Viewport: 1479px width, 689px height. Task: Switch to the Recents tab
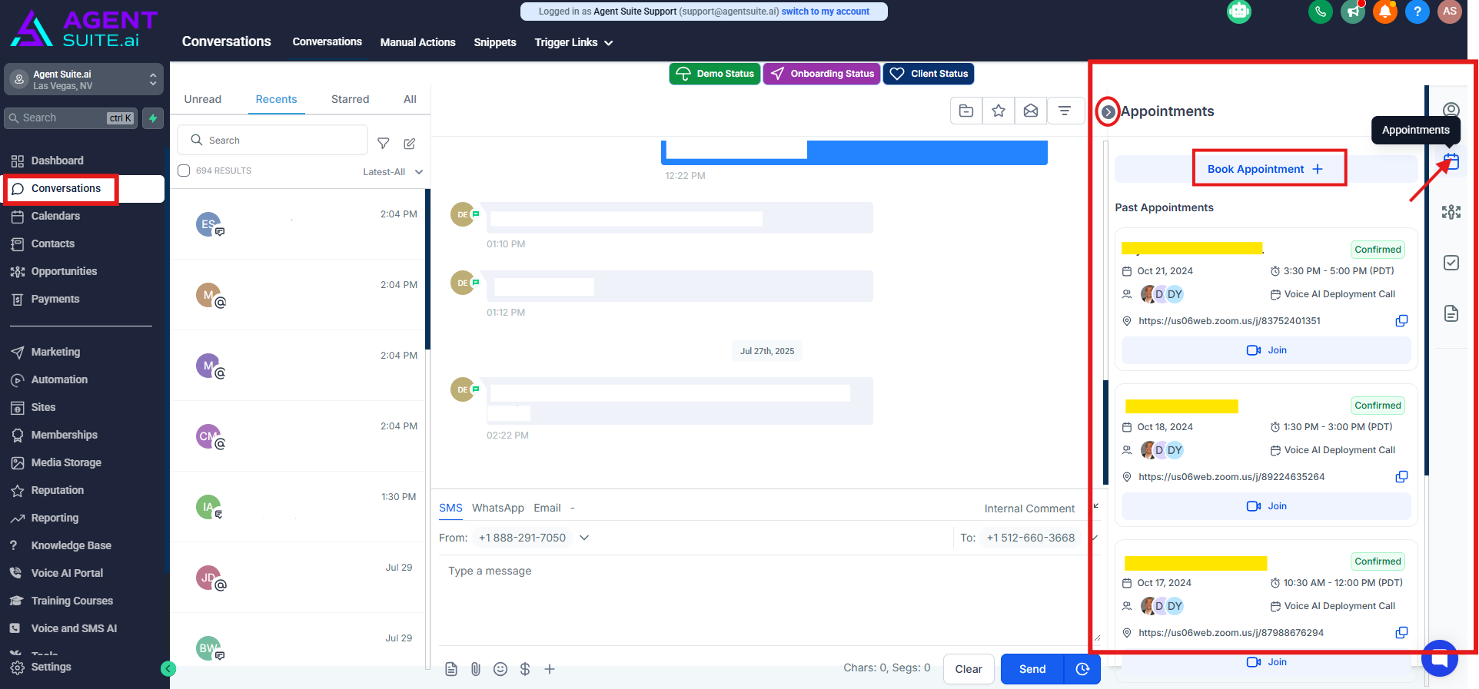pos(276,99)
